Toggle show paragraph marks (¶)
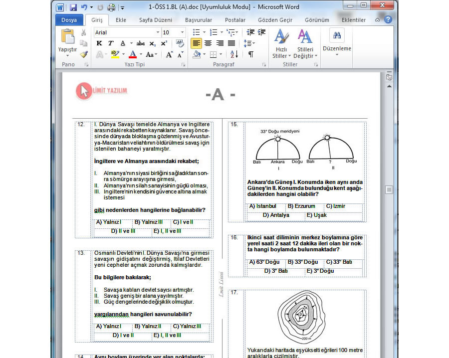Viewport: 449px width, 358px height. (x=250, y=54)
